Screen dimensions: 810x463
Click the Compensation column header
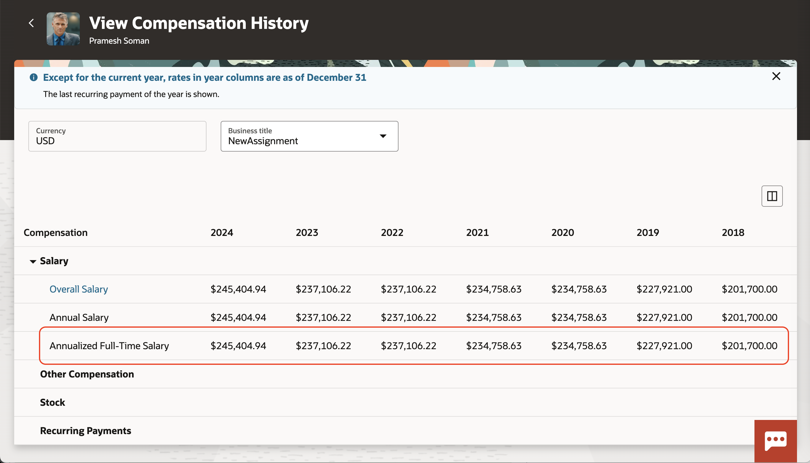(56, 232)
